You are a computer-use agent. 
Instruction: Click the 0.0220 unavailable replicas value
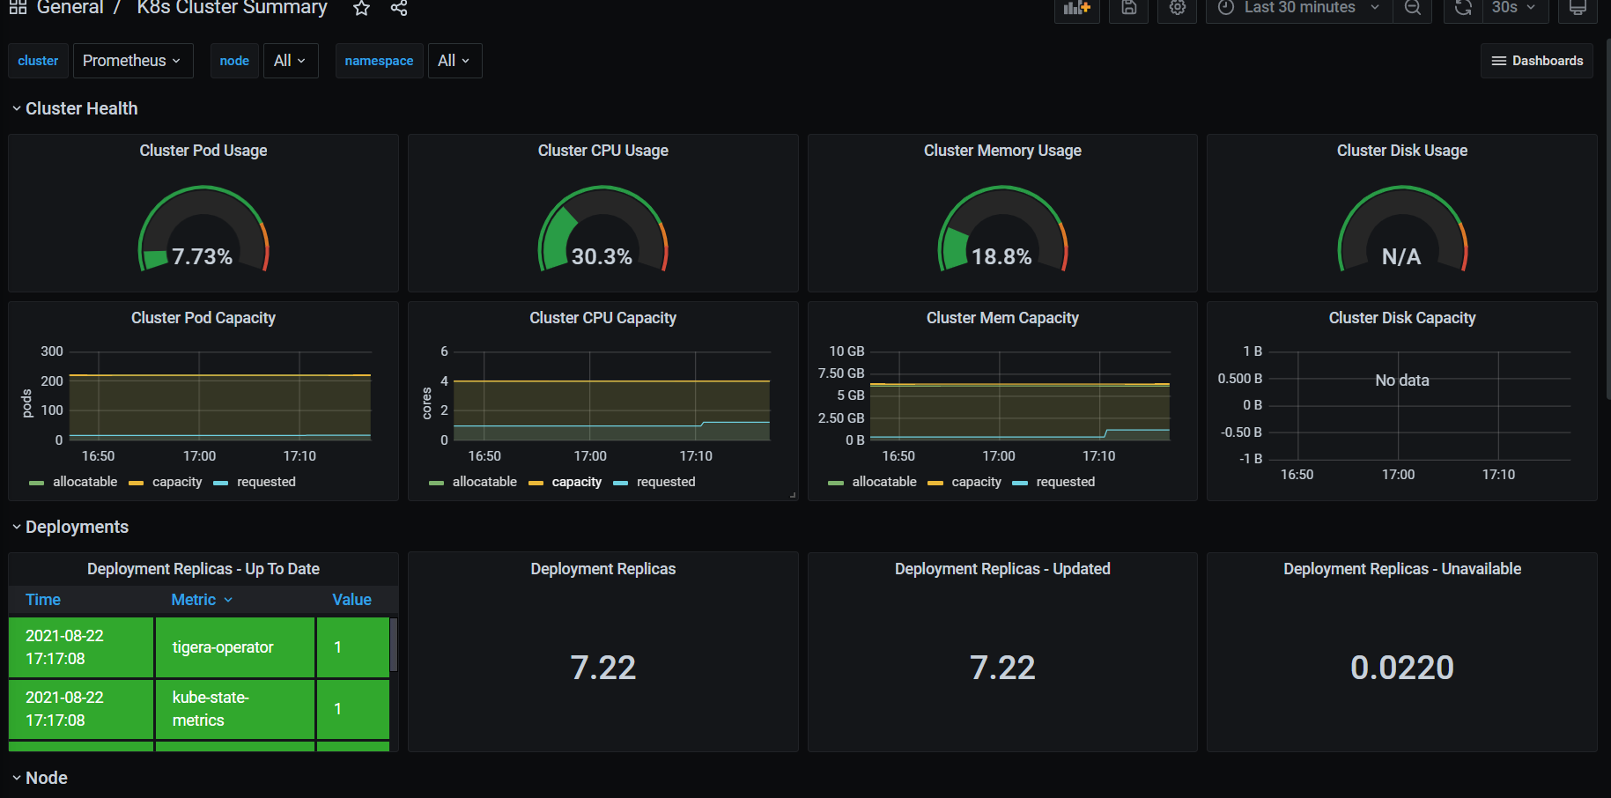[1402, 668]
